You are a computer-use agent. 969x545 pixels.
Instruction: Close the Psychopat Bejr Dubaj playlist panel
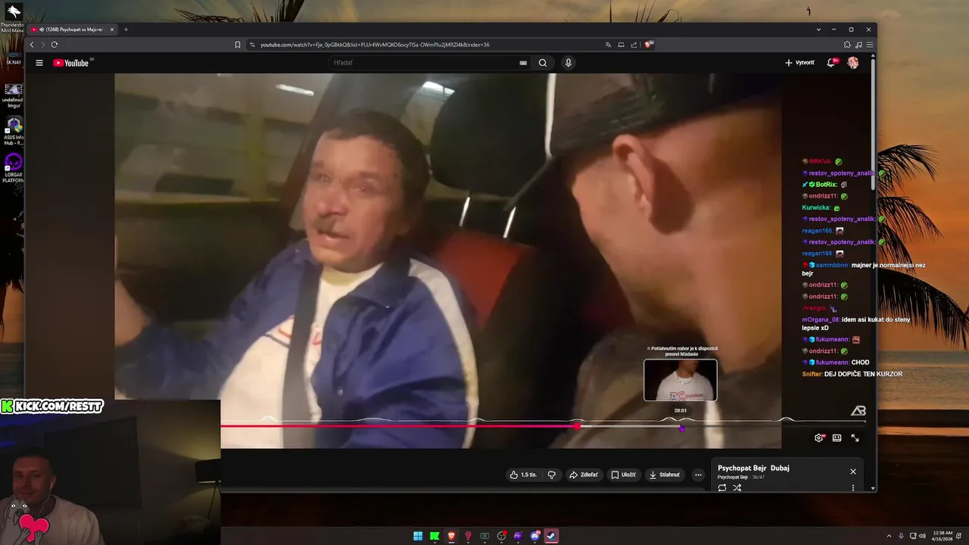coord(853,472)
